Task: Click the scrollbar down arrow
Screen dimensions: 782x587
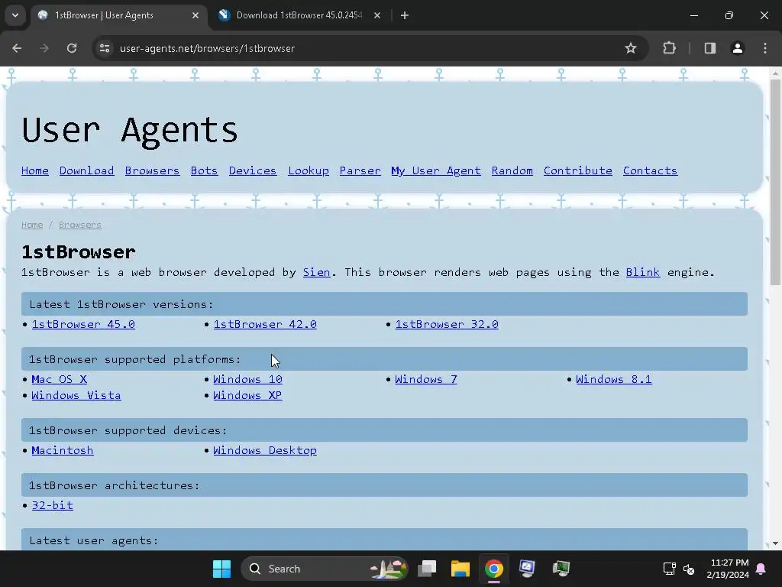Action: tap(775, 543)
